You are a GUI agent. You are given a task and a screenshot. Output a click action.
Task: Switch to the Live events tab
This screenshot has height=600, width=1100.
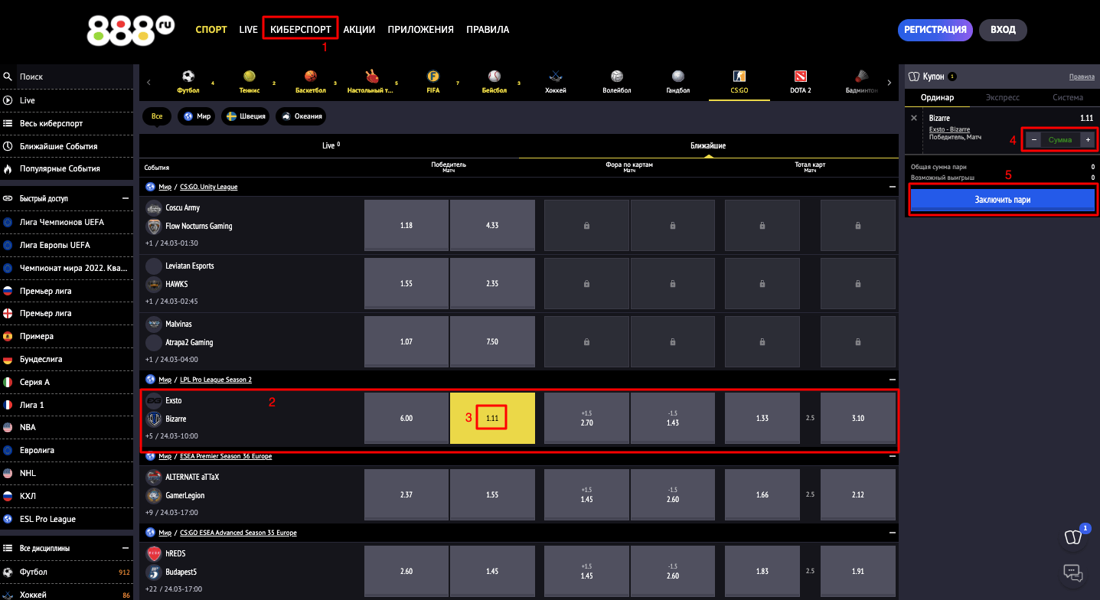click(329, 145)
